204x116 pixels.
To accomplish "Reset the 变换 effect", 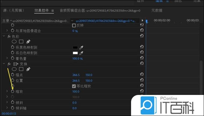I will coord(142,63).
